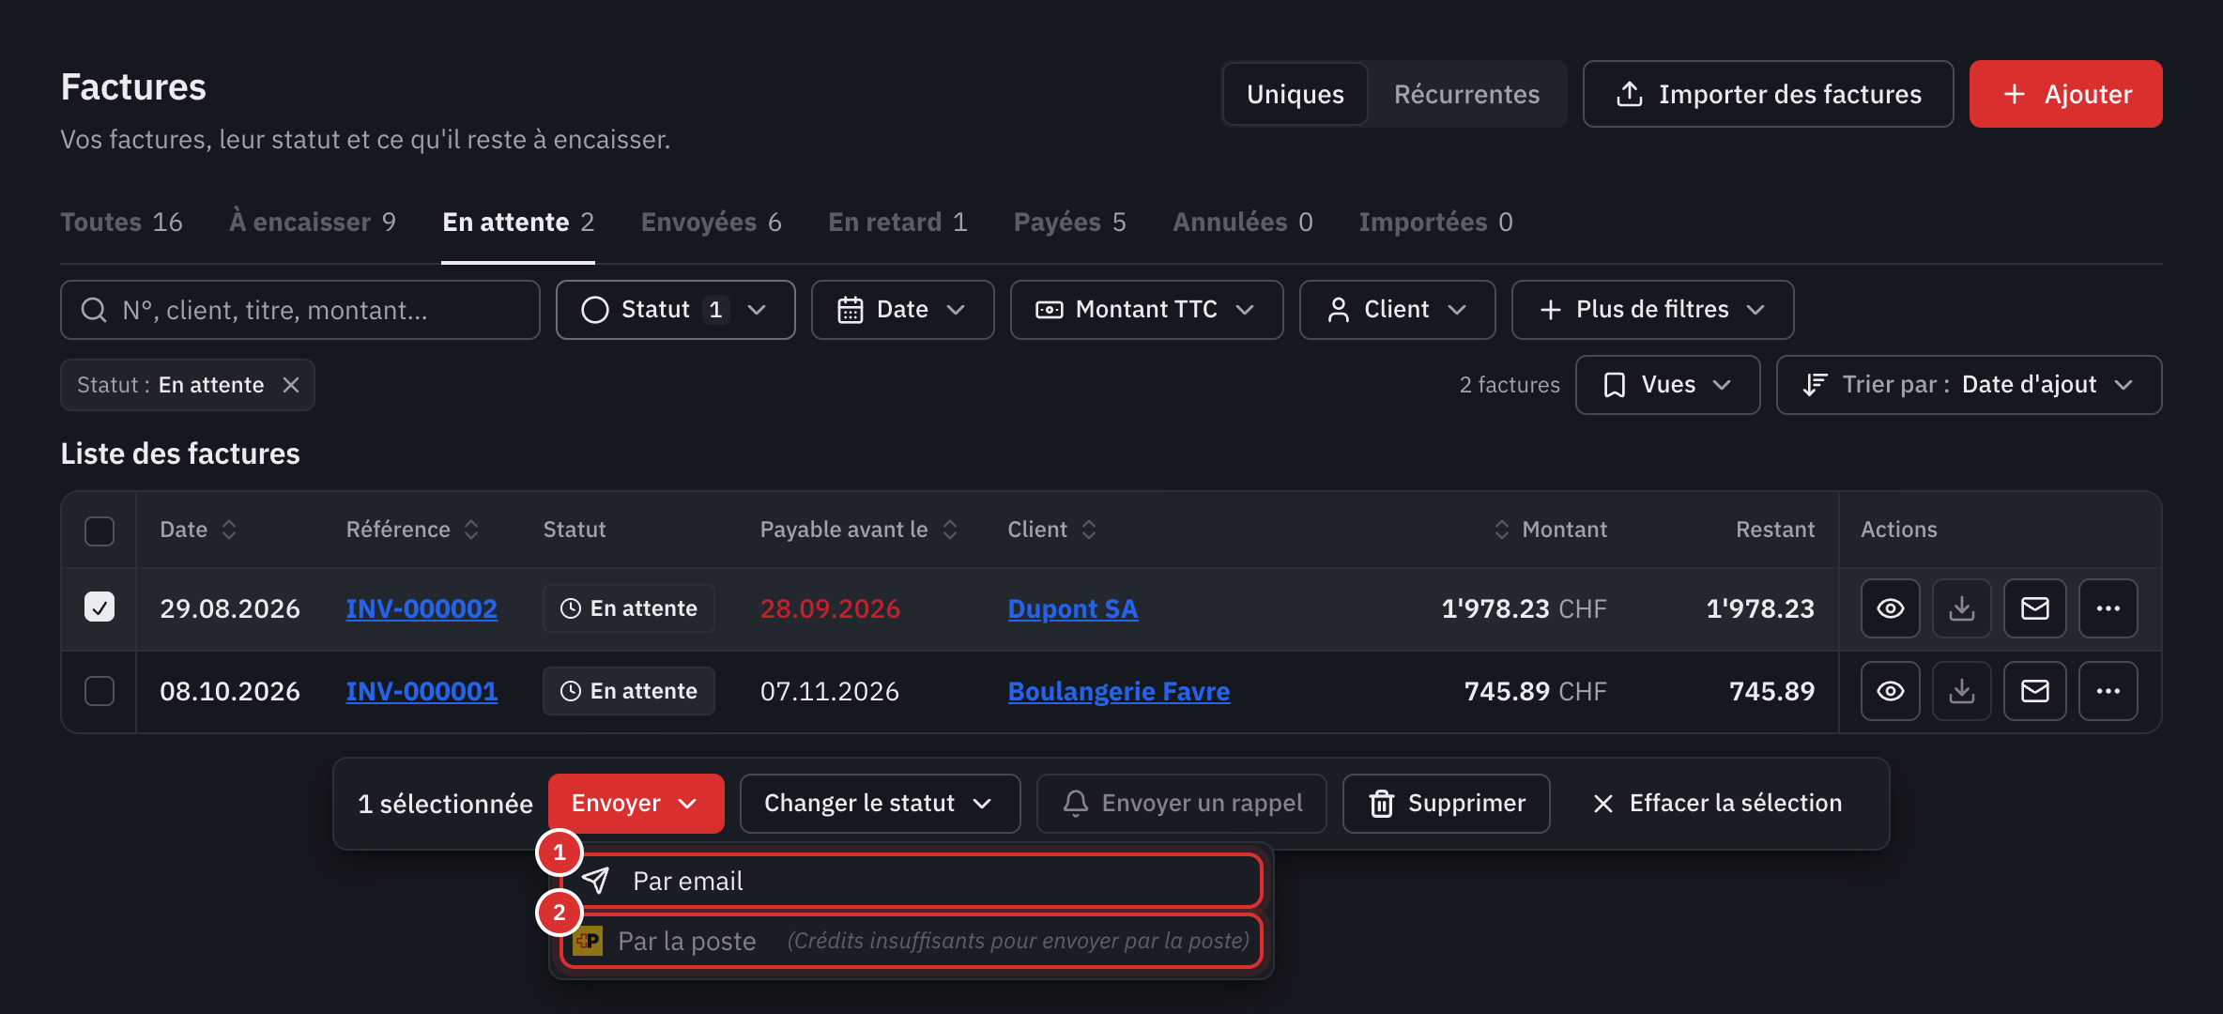Delete selected invoice with Supprimer

click(x=1447, y=804)
